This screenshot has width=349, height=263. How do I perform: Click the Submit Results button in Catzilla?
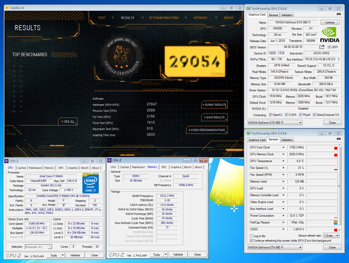[x=214, y=105]
